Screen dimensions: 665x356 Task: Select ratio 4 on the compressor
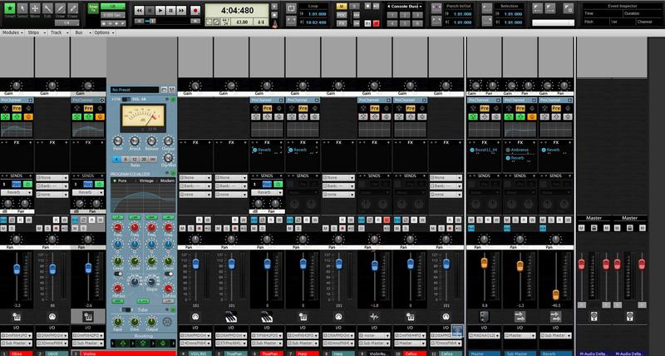pyautogui.click(x=116, y=159)
